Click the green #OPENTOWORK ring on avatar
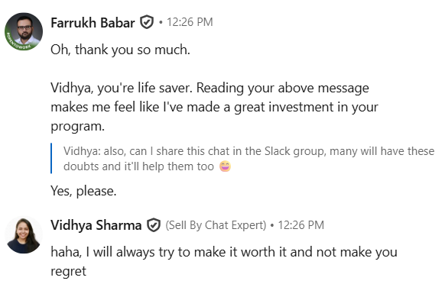445x284 pixels. click(18, 45)
